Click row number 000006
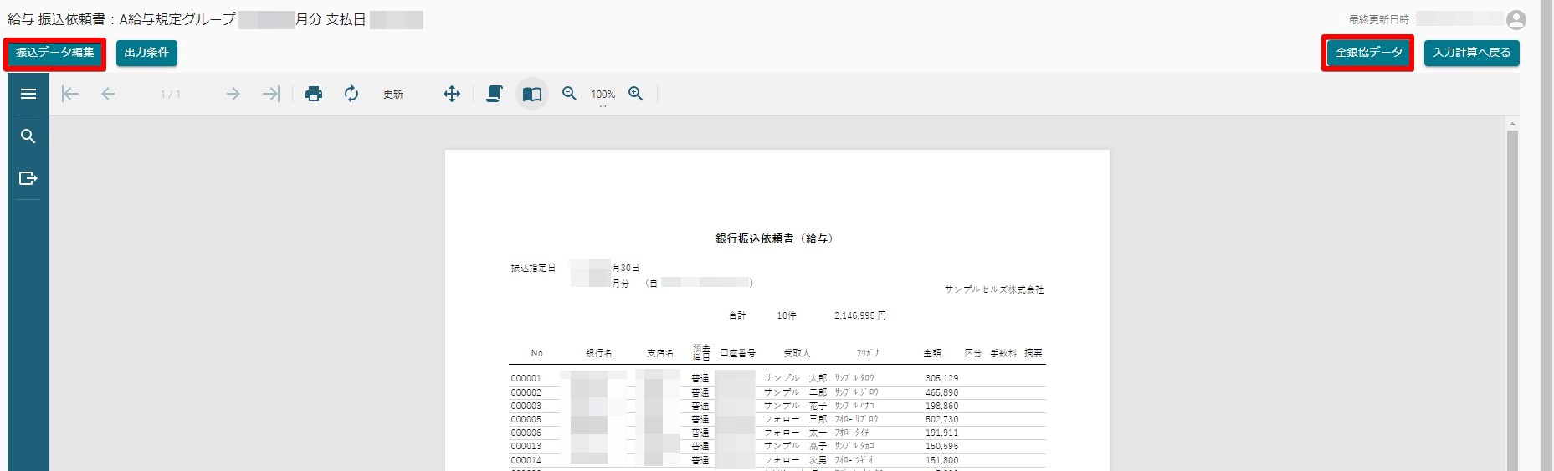 526,433
